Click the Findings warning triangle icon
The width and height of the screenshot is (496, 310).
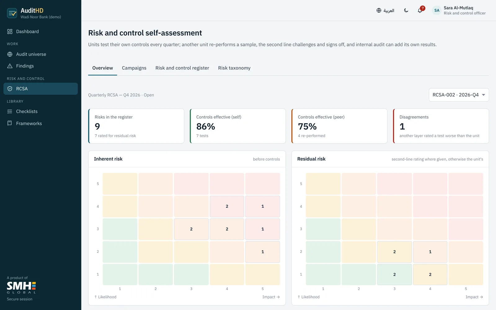[x=10, y=66]
